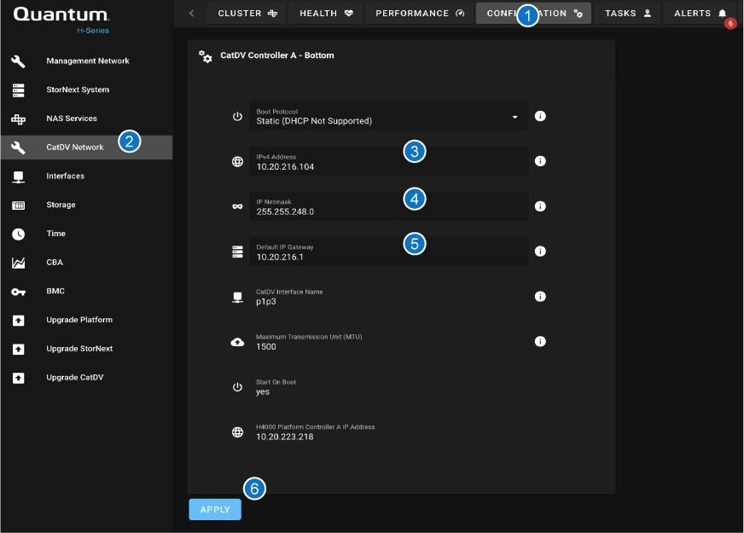The height and width of the screenshot is (533, 744).
Task: Open the Performance tab
Action: click(420, 14)
